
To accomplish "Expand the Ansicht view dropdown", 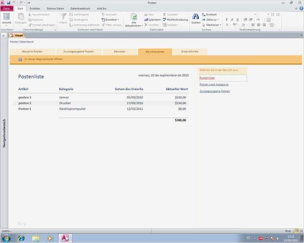I will (7, 26).
